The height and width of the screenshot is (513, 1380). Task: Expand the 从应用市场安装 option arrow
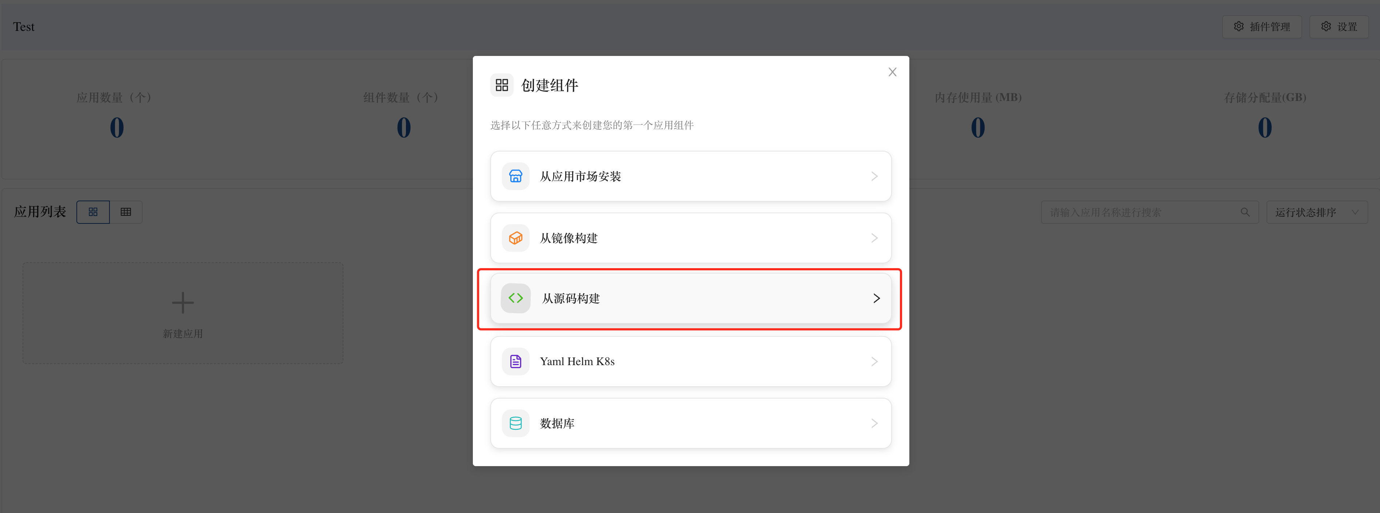click(x=874, y=177)
